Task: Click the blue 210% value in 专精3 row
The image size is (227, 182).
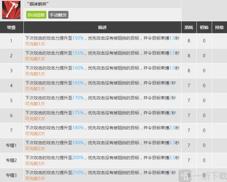Action: (78, 172)
